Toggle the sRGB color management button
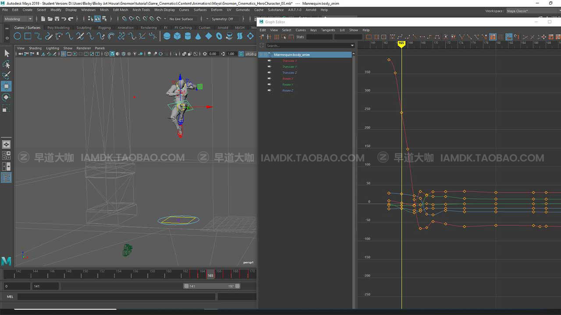 [x=250, y=54]
